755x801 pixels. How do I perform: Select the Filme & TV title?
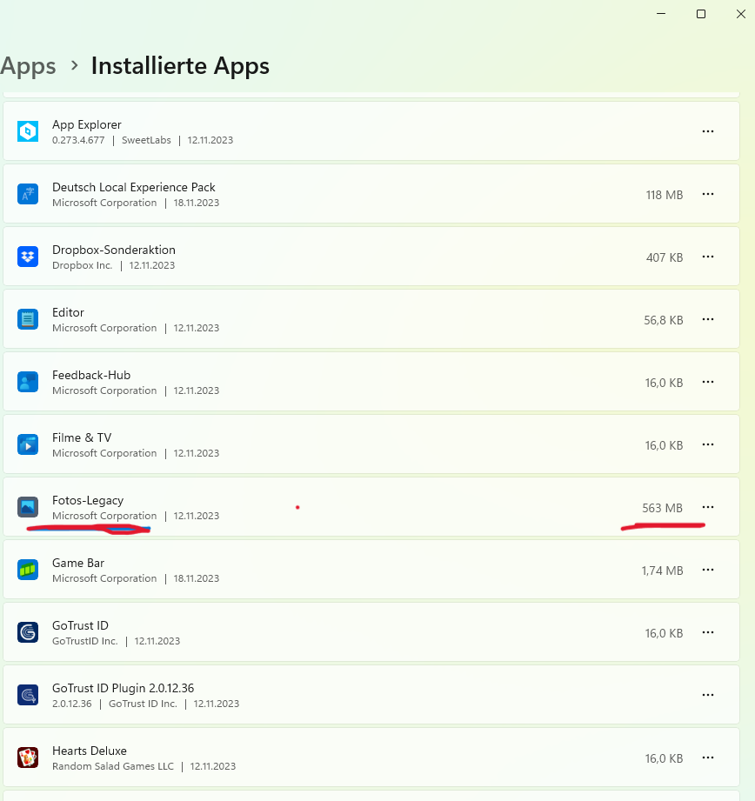click(x=82, y=437)
